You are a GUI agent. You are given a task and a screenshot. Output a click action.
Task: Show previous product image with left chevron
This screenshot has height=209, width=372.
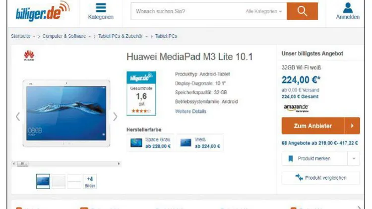coord(18,117)
